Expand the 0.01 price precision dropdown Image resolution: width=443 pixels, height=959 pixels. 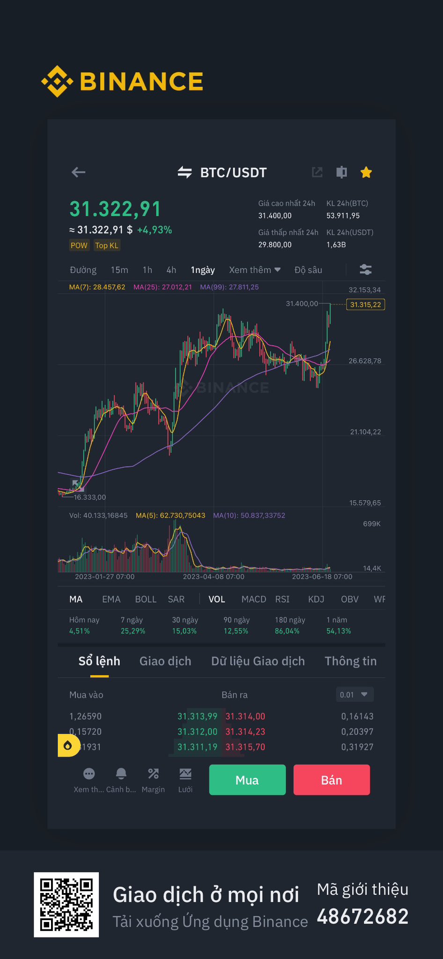[355, 694]
